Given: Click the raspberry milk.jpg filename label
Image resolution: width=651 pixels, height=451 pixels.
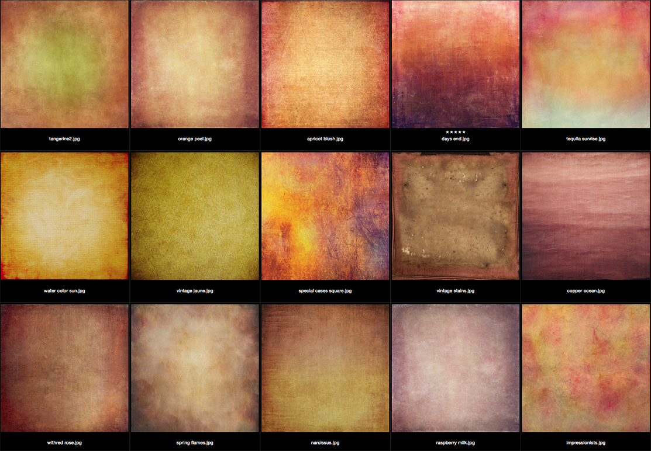Looking at the screenshot, I should click(455, 442).
